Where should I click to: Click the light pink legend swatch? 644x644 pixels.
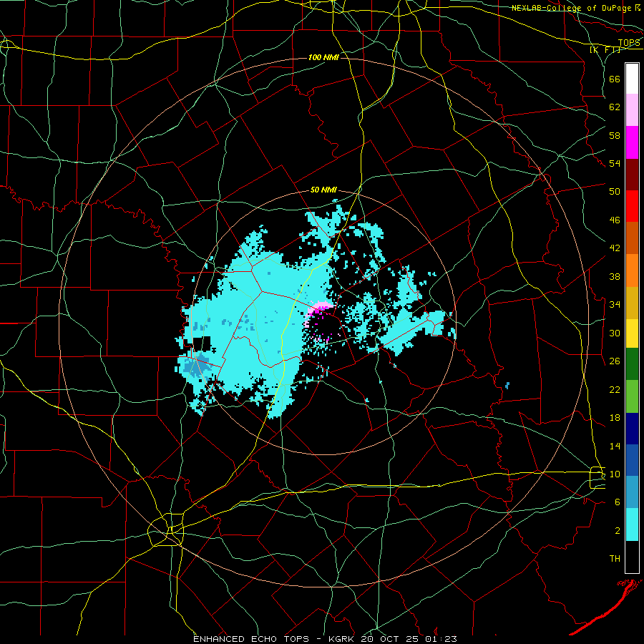(632, 110)
